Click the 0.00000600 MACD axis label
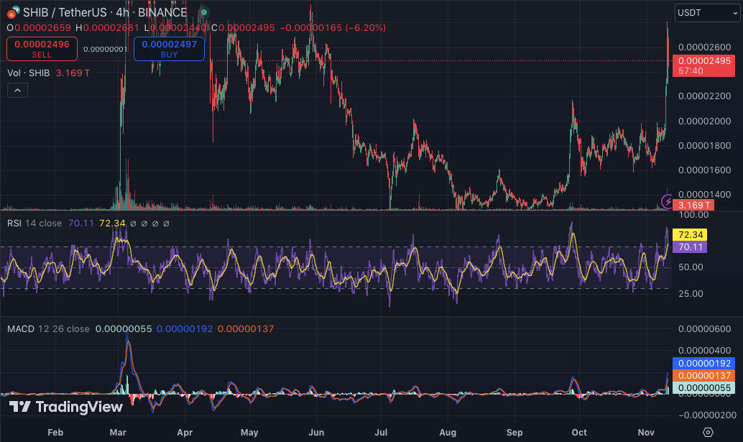The width and height of the screenshot is (743, 442). [705, 328]
